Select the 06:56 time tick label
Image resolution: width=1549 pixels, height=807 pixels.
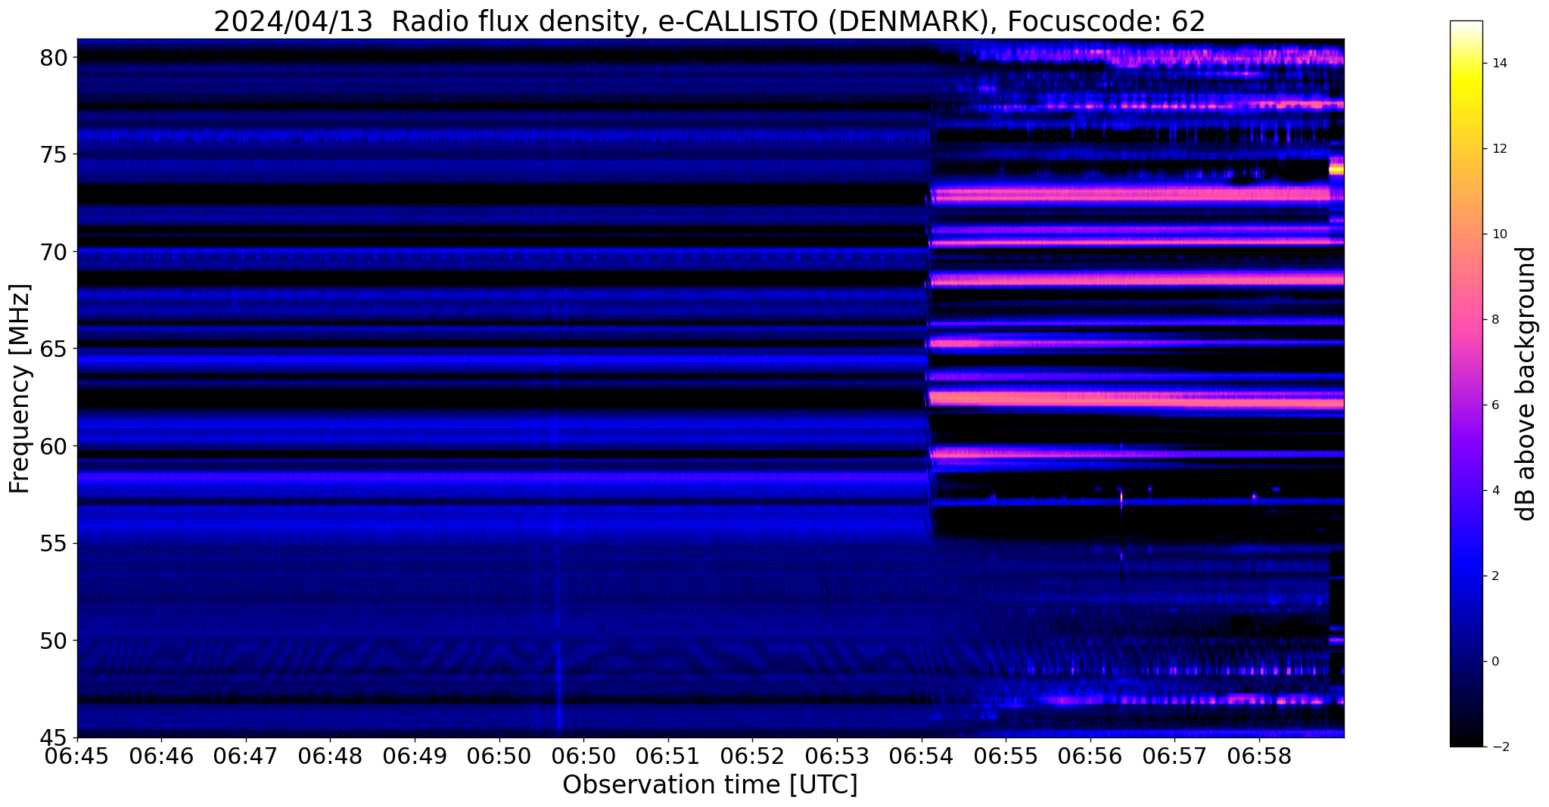click(1090, 756)
